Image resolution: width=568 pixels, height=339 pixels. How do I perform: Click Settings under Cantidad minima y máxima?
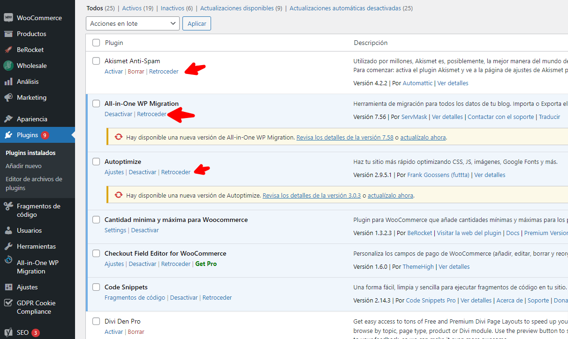pyautogui.click(x=115, y=230)
